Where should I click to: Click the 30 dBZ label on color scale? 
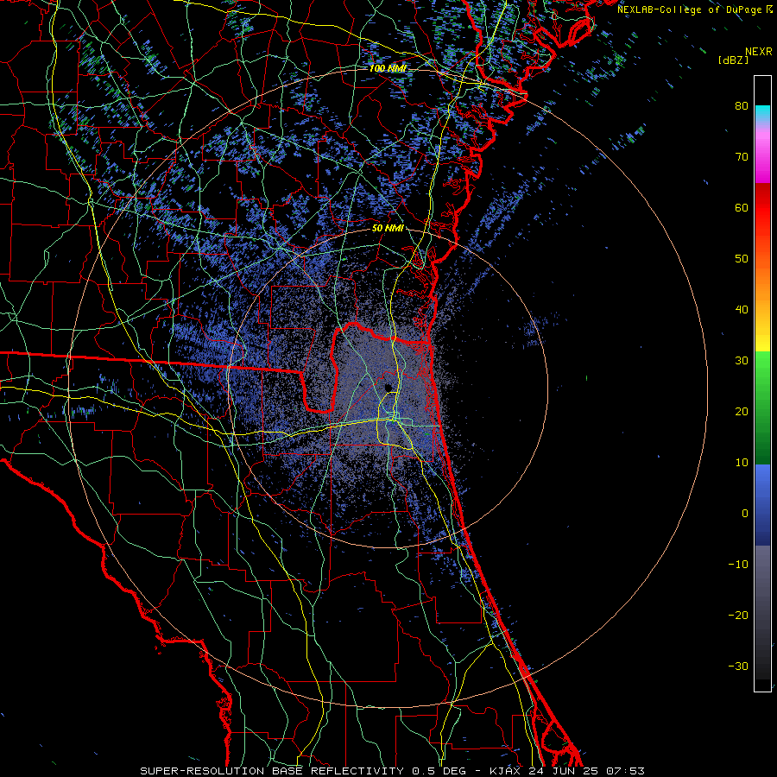pyautogui.click(x=742, y=361)
